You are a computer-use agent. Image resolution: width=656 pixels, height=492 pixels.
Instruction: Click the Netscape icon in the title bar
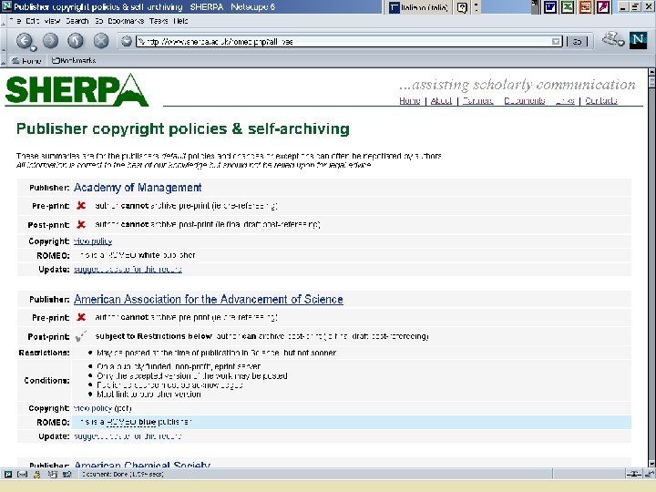(6, 5)
